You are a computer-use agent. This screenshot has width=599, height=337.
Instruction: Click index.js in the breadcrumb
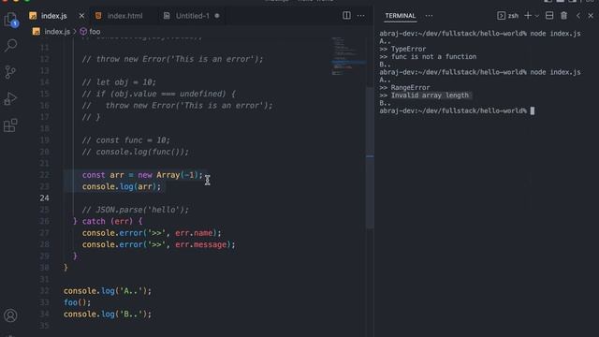pos(57,31)
